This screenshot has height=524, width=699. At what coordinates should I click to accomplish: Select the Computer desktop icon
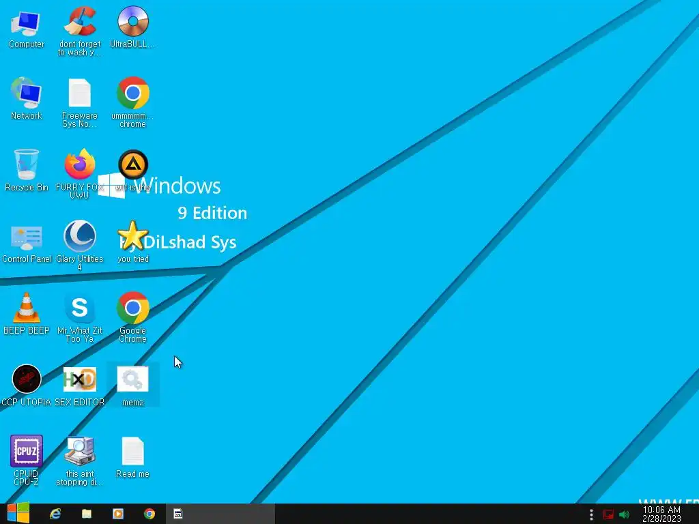[27, 29]
